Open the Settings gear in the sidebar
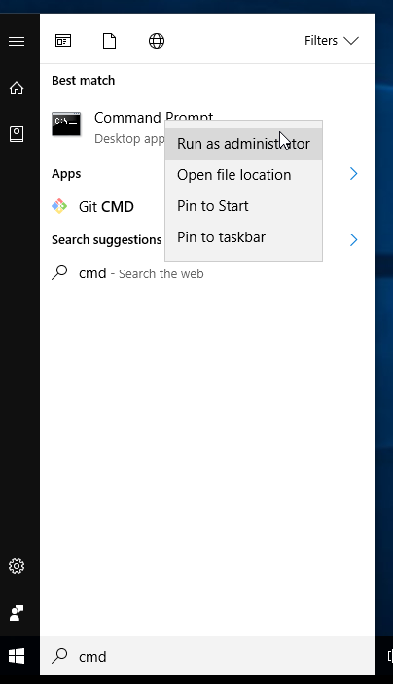The width and height of the screenshot is (393, 684). coord(17,566)
